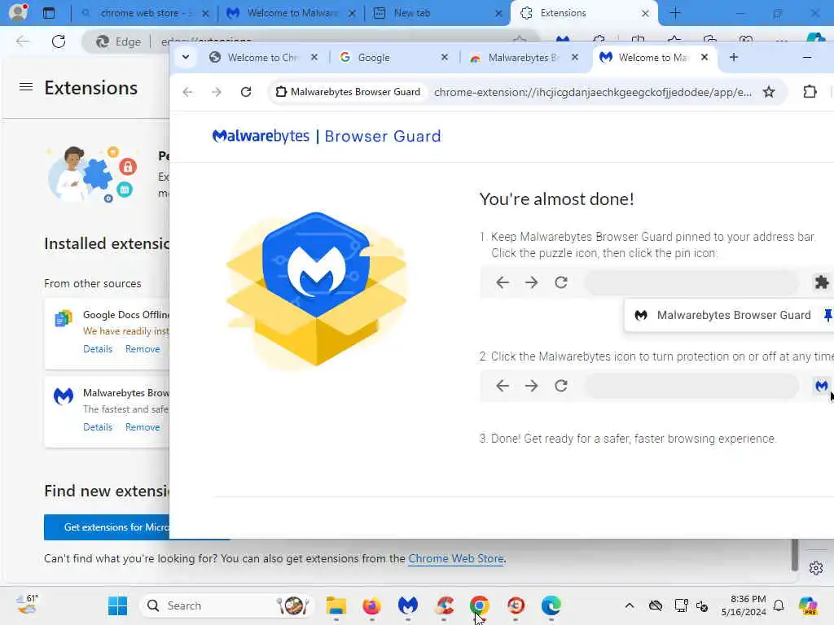Click the Chrome address bar URL
Viewport: 834px width, 625px height.
click(x=593, y=92)
